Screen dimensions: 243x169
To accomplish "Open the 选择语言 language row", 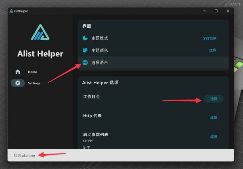I will tap(153, 63).
